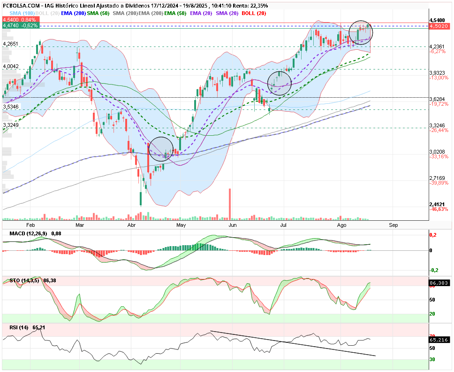Click the -39,89% percentage label

tap(439, 183)
